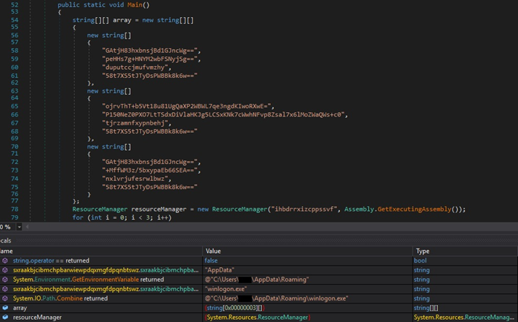Viewport: 518px width, 322px height.
Task: Click 'new string[]' on line 70
Action: click(x=109, y=147)
